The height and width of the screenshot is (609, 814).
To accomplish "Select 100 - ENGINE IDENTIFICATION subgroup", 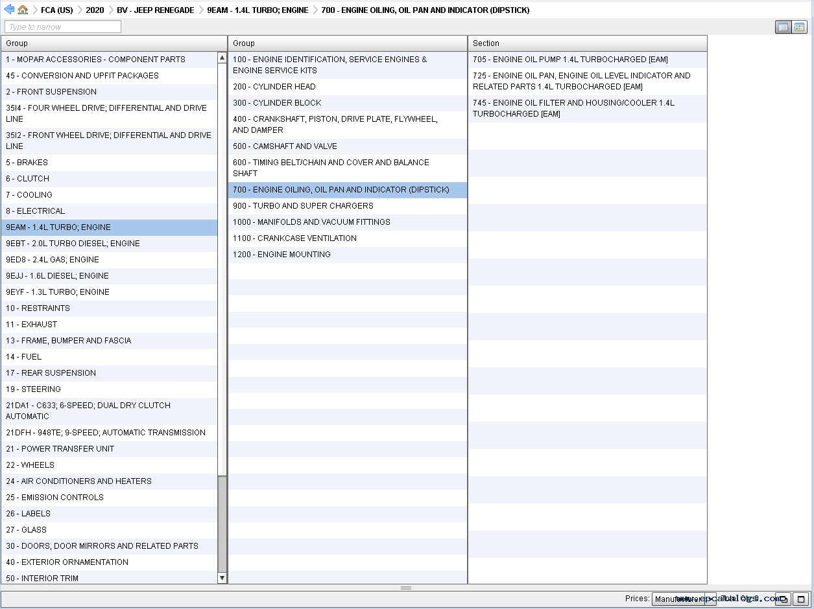I will pos(348,65).
